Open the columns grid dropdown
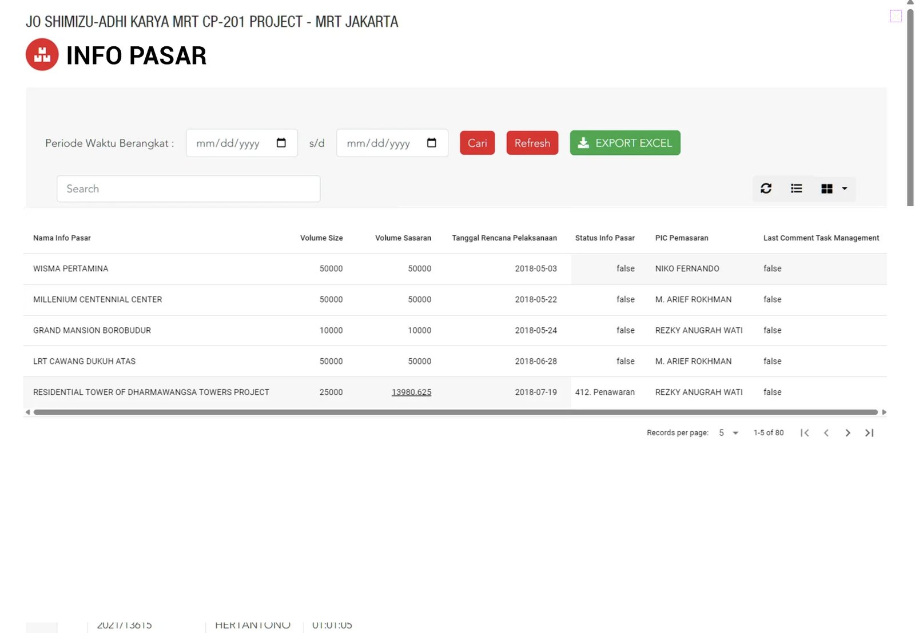Viewport: 915px width, 633px height. click(x=833, y=189)
